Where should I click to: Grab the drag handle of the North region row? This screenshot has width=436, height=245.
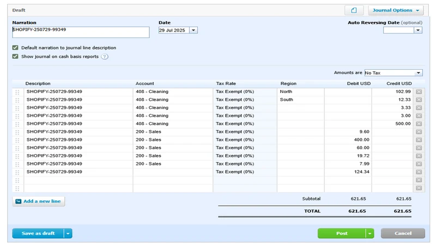tap(17, 92)
